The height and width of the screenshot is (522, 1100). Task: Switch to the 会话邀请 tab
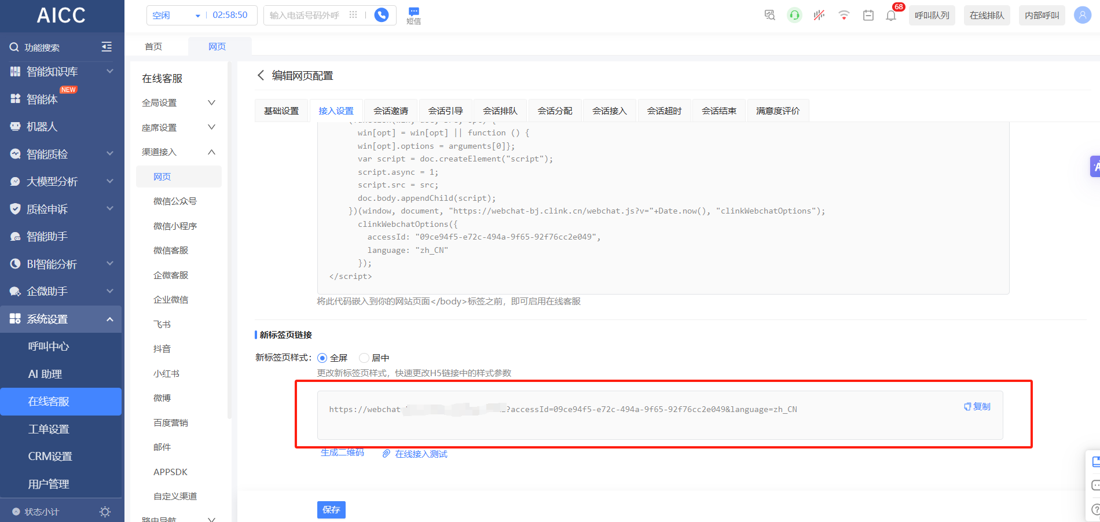tap(391, 111)
